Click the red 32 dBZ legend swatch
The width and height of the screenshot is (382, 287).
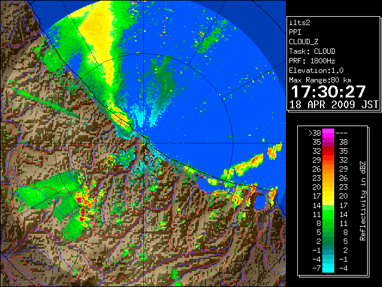coord(328,151)
